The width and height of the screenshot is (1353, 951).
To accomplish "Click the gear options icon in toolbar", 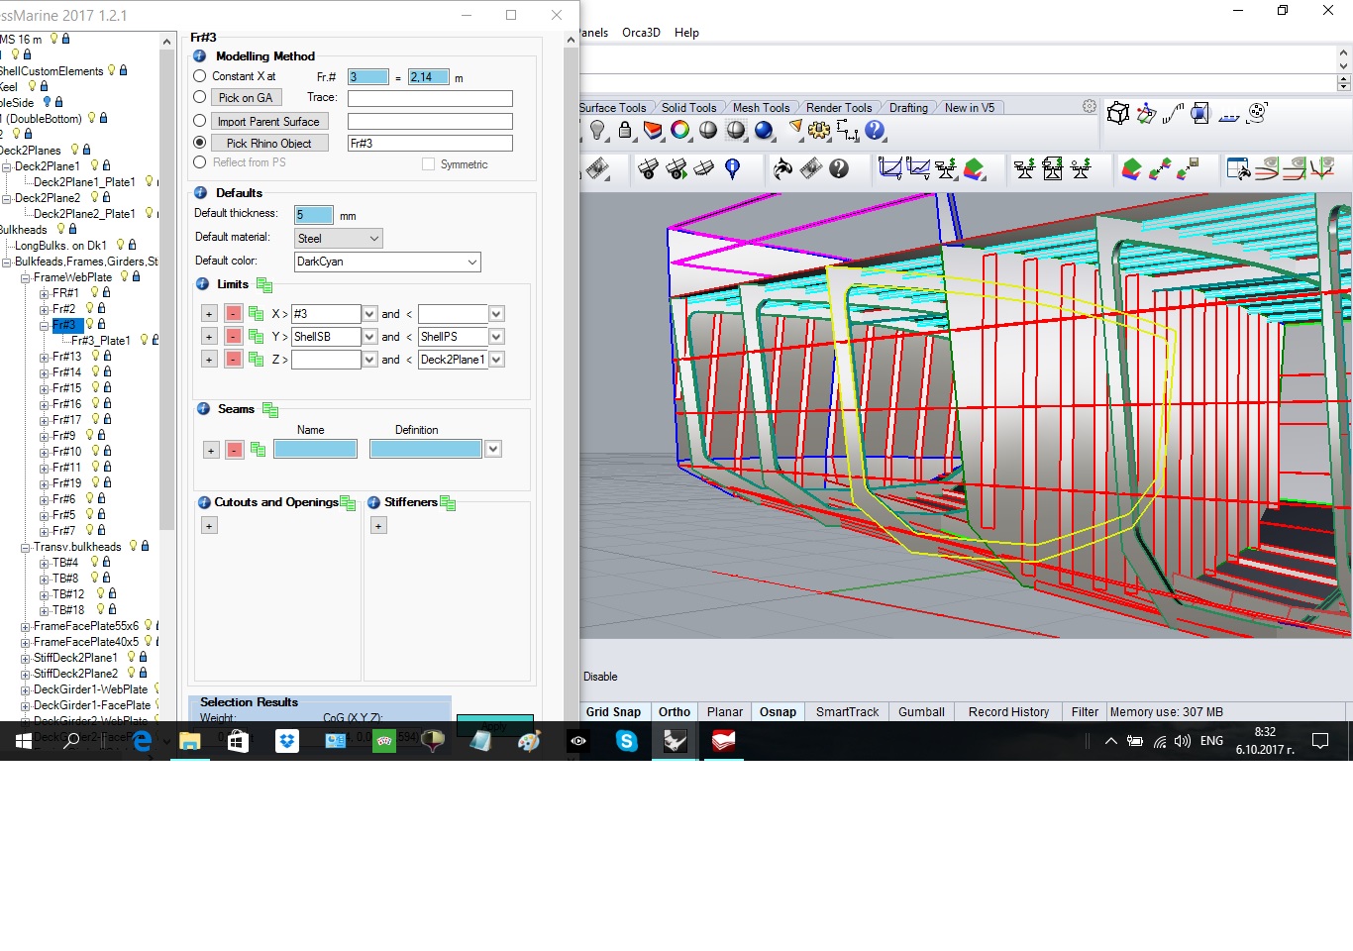I will click(x=819, y=130).
